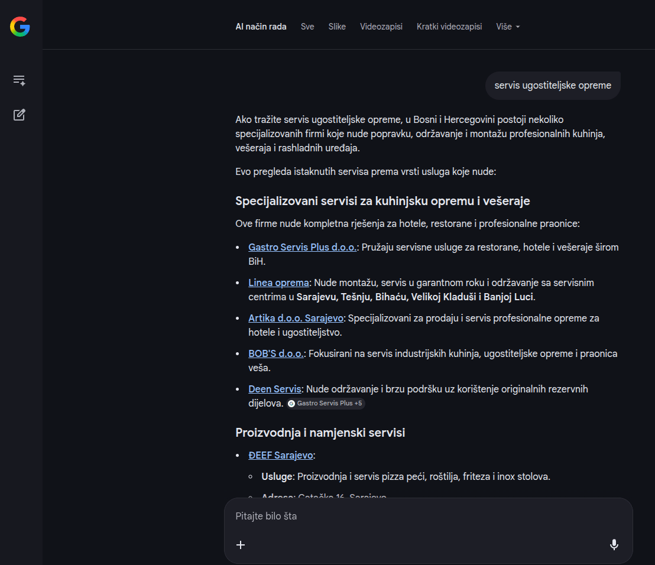The image size is (655, 565).
Task: Expand the Više dropdown menu
Action: (508, 27)
